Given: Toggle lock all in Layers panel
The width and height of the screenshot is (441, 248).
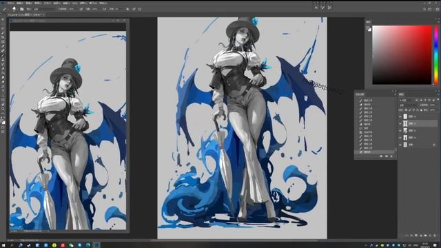Looking at the screenshot, I should pos(421,110).
